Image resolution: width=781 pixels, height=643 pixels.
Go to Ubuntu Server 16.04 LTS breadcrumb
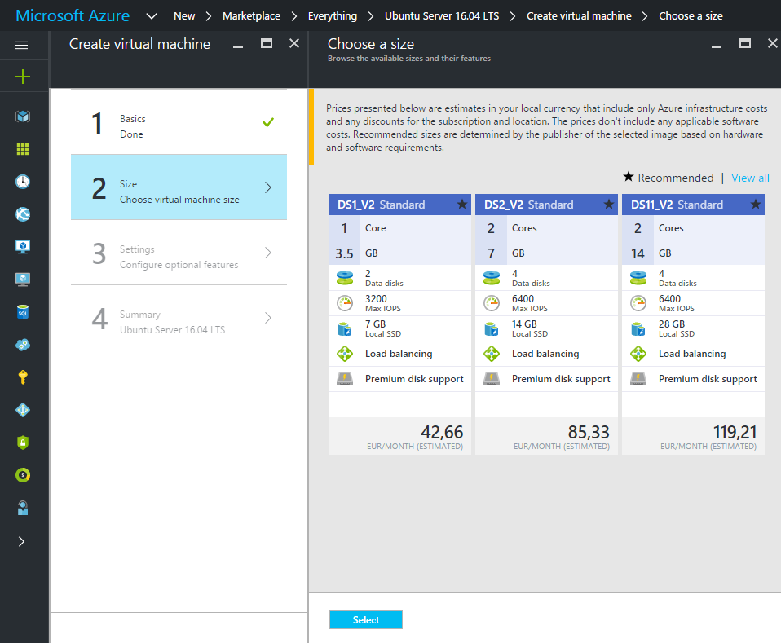[442, 16]
